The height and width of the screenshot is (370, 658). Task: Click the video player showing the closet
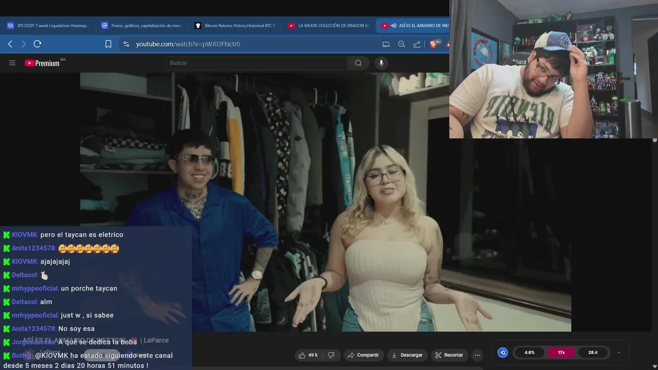click(x=325, y=202)
